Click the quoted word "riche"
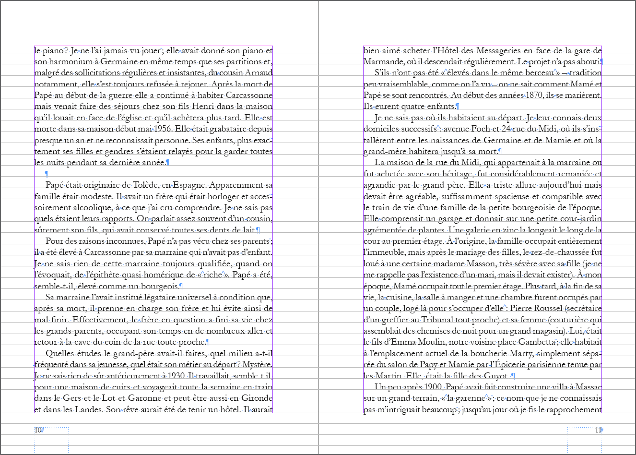The width and height of the screenshot is (636, 455). click(212, 275)
